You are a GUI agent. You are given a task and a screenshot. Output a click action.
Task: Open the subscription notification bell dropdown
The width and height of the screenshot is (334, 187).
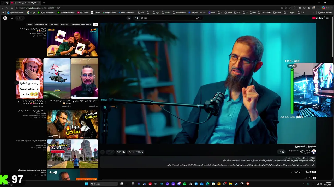pyautogui.click(x=282, y=152)
